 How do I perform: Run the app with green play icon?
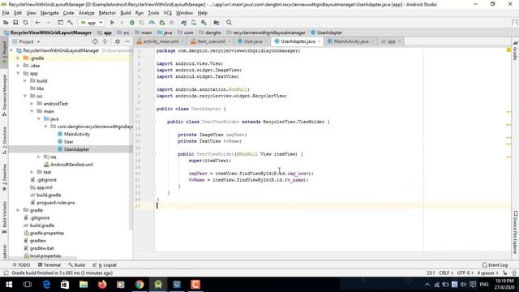click(112, 23)
